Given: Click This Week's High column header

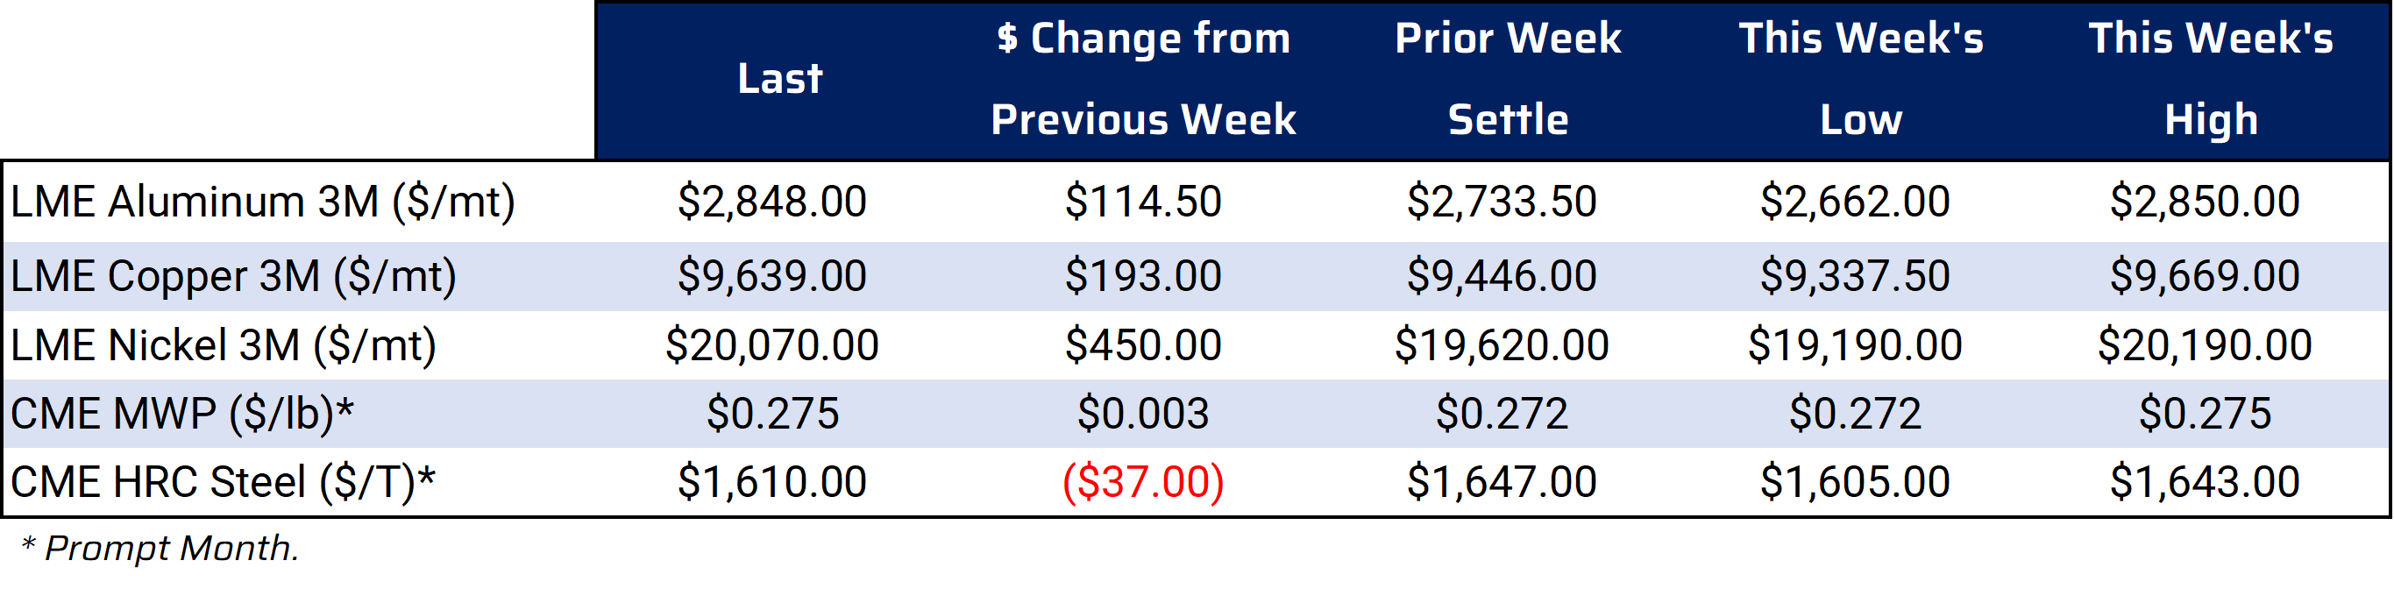Looking at the screenshot, I should tap(2211, 79).
